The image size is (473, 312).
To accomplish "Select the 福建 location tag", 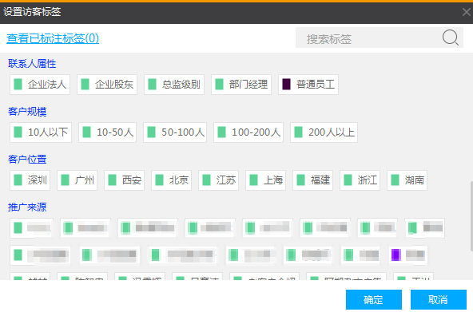I will [313, 180].
